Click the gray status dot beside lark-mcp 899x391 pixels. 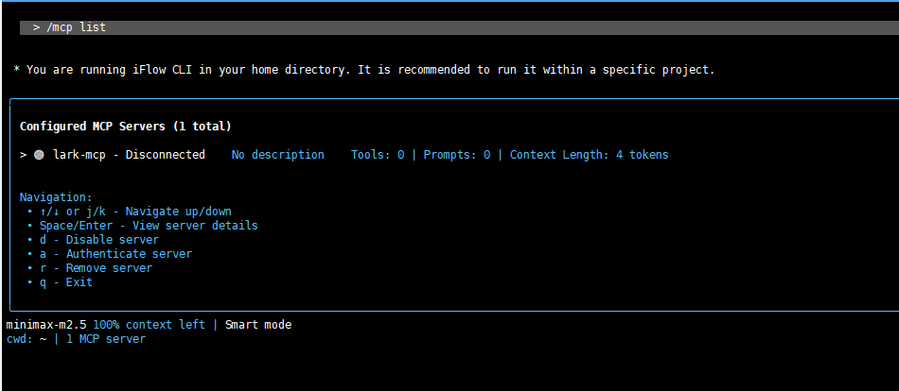39,155
